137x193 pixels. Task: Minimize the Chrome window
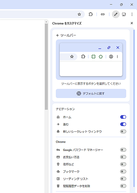[111, 5]
